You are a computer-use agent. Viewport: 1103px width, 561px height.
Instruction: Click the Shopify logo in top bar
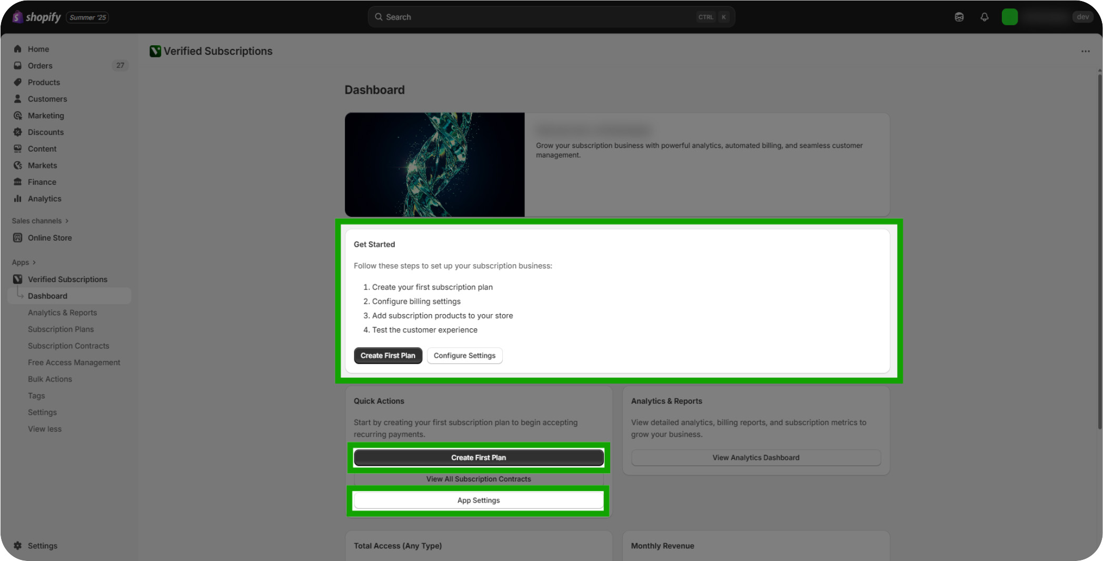point(36,17)
